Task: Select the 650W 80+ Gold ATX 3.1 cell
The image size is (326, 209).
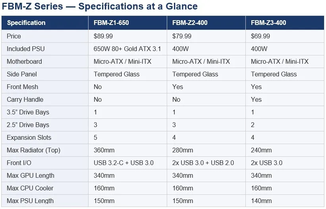Action: tap(127, 49)
